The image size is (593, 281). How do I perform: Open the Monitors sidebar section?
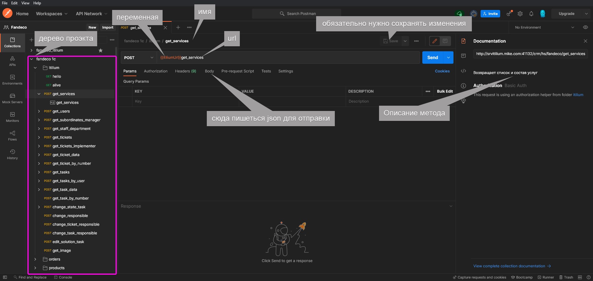[12, 117]
